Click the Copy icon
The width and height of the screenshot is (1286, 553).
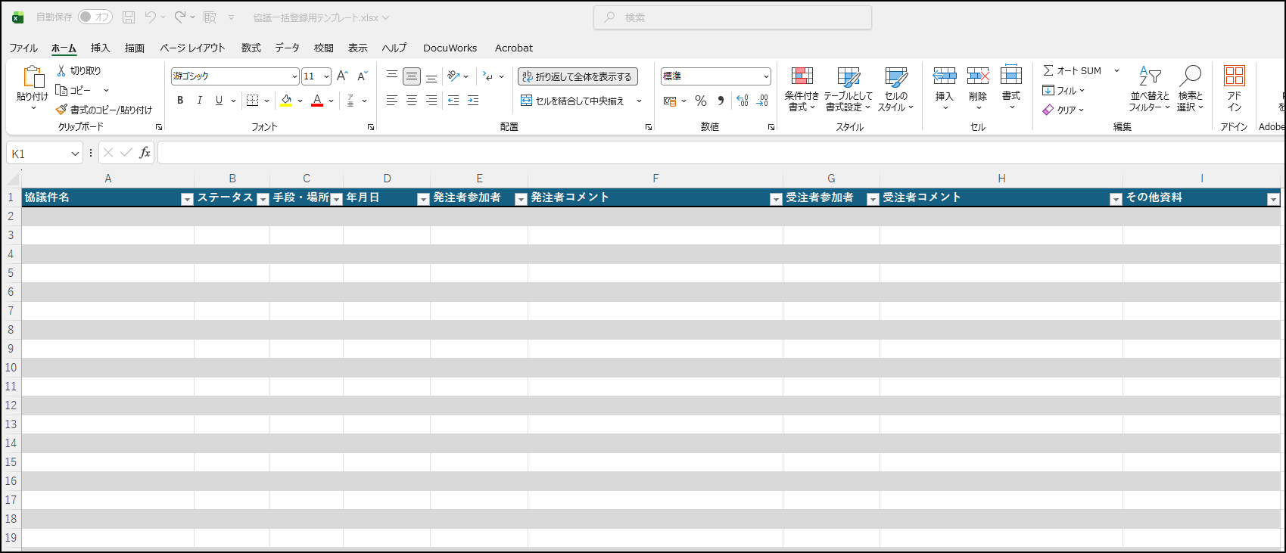(61, 90)
